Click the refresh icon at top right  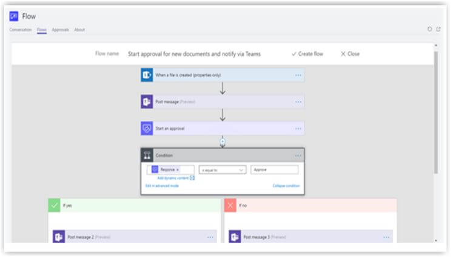(x=429, y=29)
